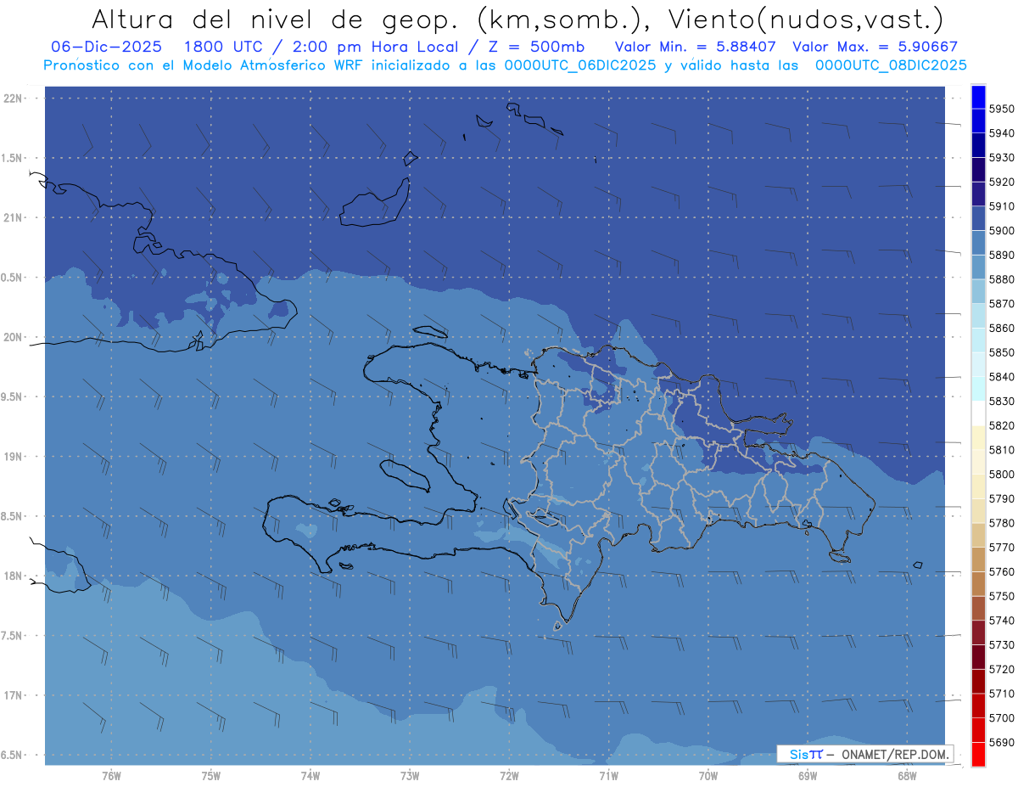Pick the pale yellow swatch between 5810 and 5820
The height and width of the screenshot is (787, 1018).
point(978,437)
